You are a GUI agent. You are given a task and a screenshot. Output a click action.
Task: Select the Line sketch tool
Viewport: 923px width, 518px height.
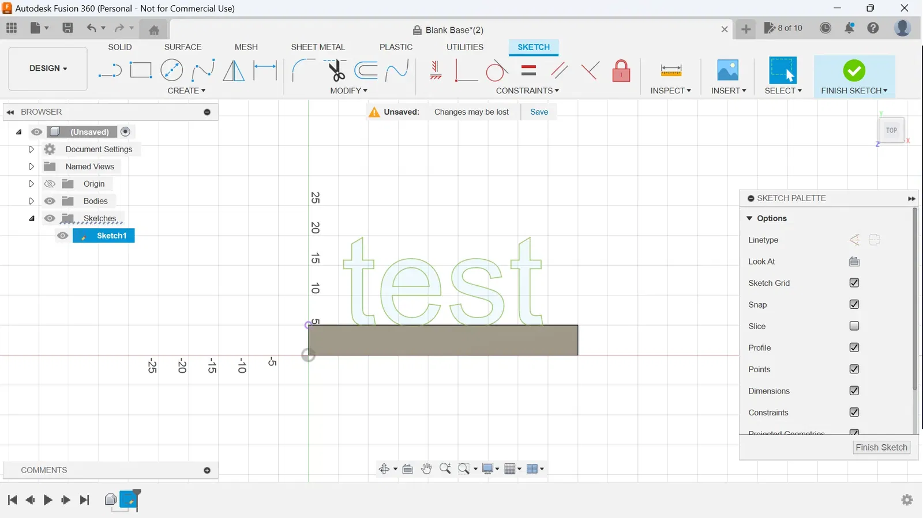click(x=110, y=71)
